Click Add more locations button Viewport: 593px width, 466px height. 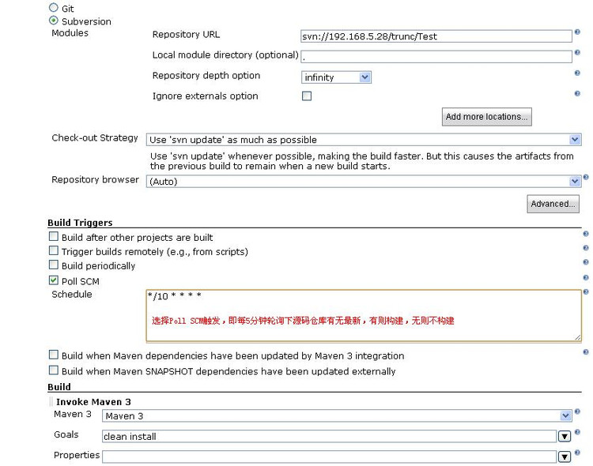point(487,117)
